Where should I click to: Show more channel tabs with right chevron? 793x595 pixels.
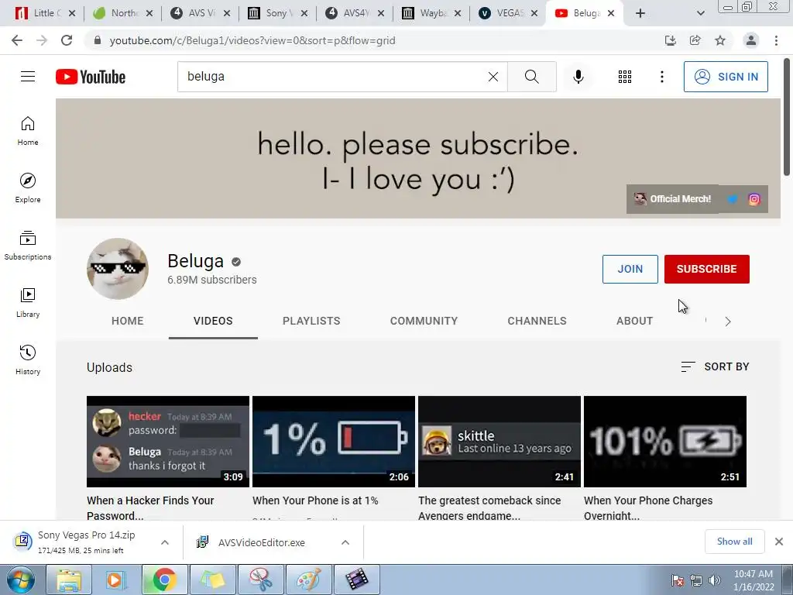[x=728, y=322]
